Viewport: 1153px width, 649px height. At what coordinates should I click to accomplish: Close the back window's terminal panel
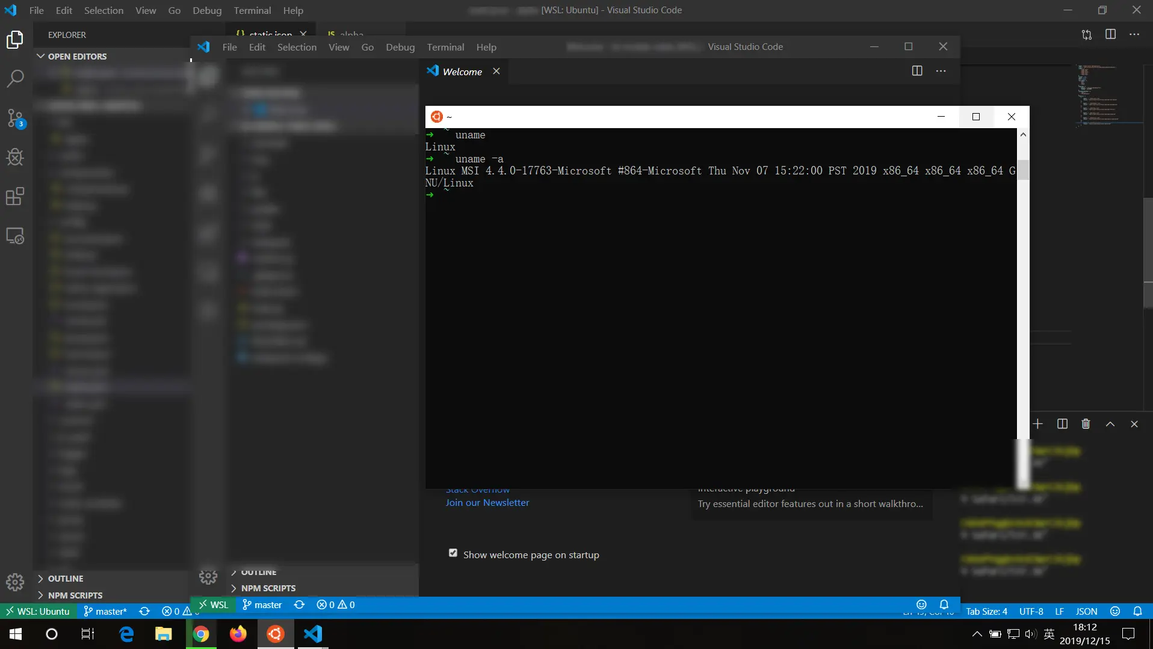(1134, 424)
